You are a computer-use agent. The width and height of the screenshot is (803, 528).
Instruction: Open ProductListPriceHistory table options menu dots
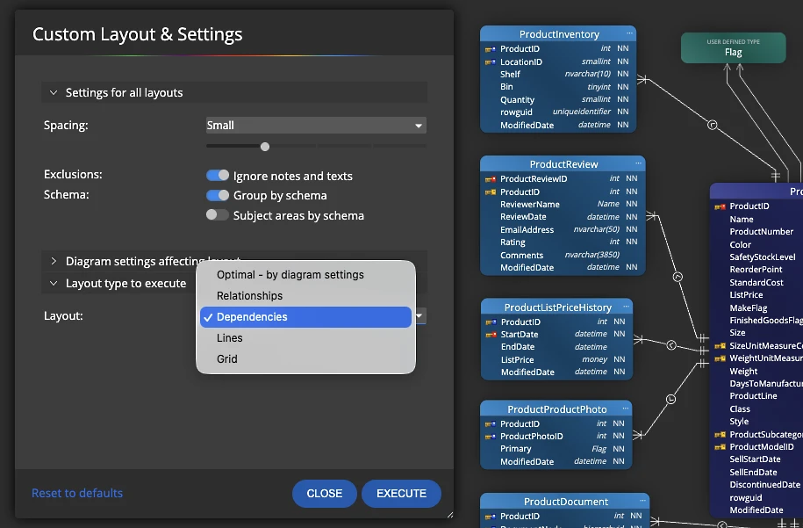coord(626,306)
